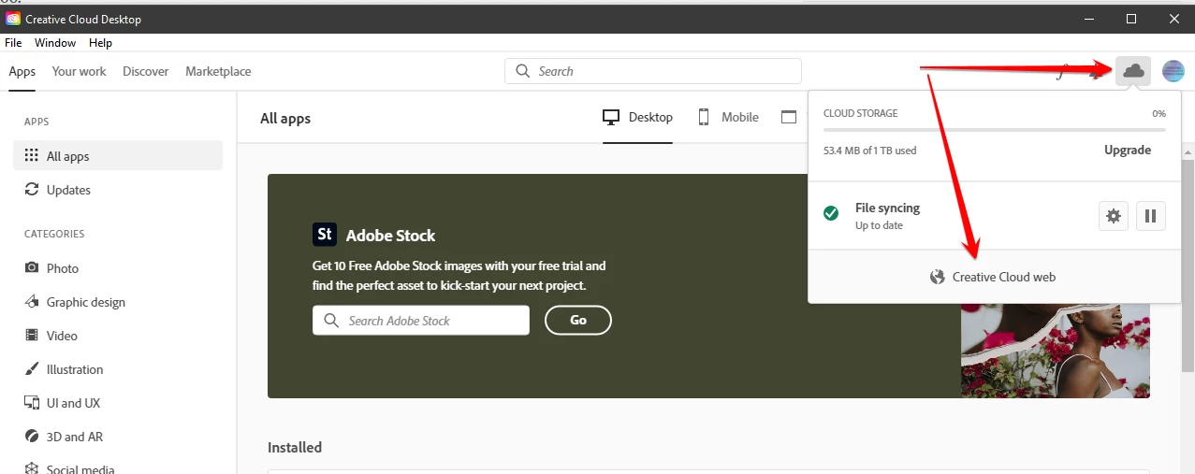
Task: Click the Video film icon
Action: (x=32, y=336)
